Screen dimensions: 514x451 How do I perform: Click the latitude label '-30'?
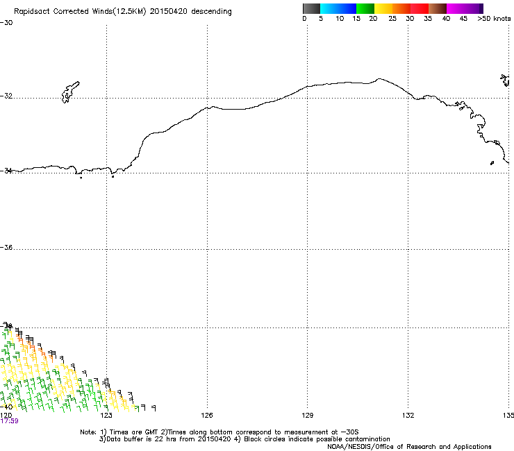pyautogui.click(x=6, y=23)
